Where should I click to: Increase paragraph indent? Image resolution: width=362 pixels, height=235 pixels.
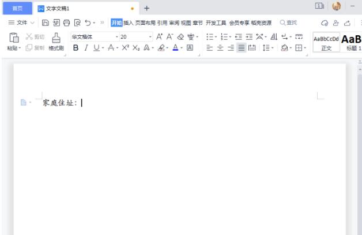(x=249, y=37)
